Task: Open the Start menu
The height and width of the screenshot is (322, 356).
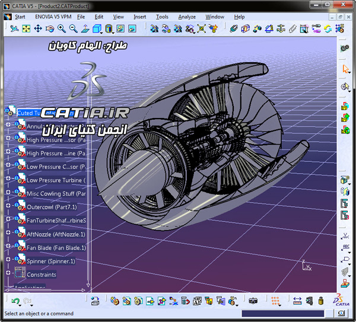Action: (20, 17)
